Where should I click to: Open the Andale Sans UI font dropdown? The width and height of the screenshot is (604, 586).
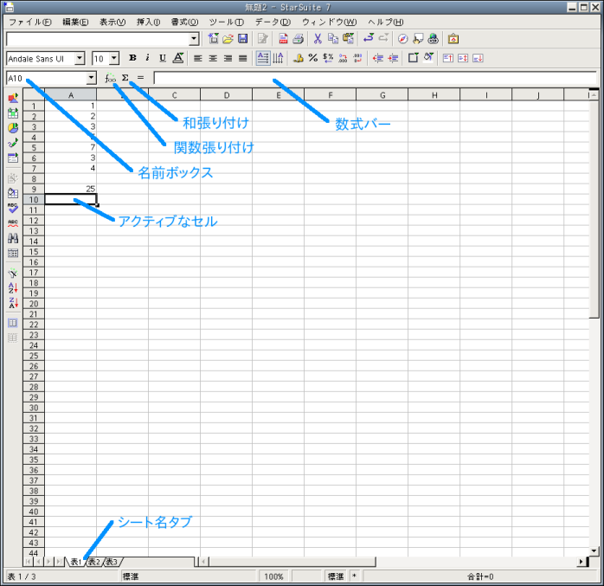(80, 58)
